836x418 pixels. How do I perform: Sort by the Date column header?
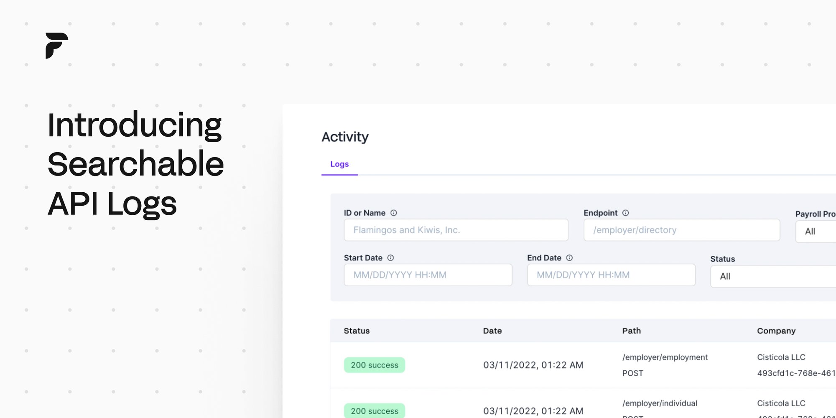(x=492, y=331)
